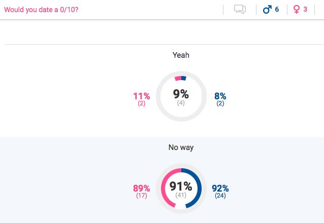Click the male symbol icon
This screenshot has height=223, width=324.
pos(267,10)
